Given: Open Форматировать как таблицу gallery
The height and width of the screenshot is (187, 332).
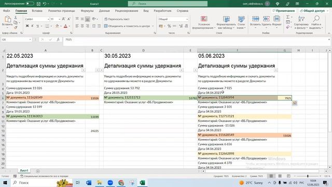Looking at the screenshot, I should tap(226, 22).
